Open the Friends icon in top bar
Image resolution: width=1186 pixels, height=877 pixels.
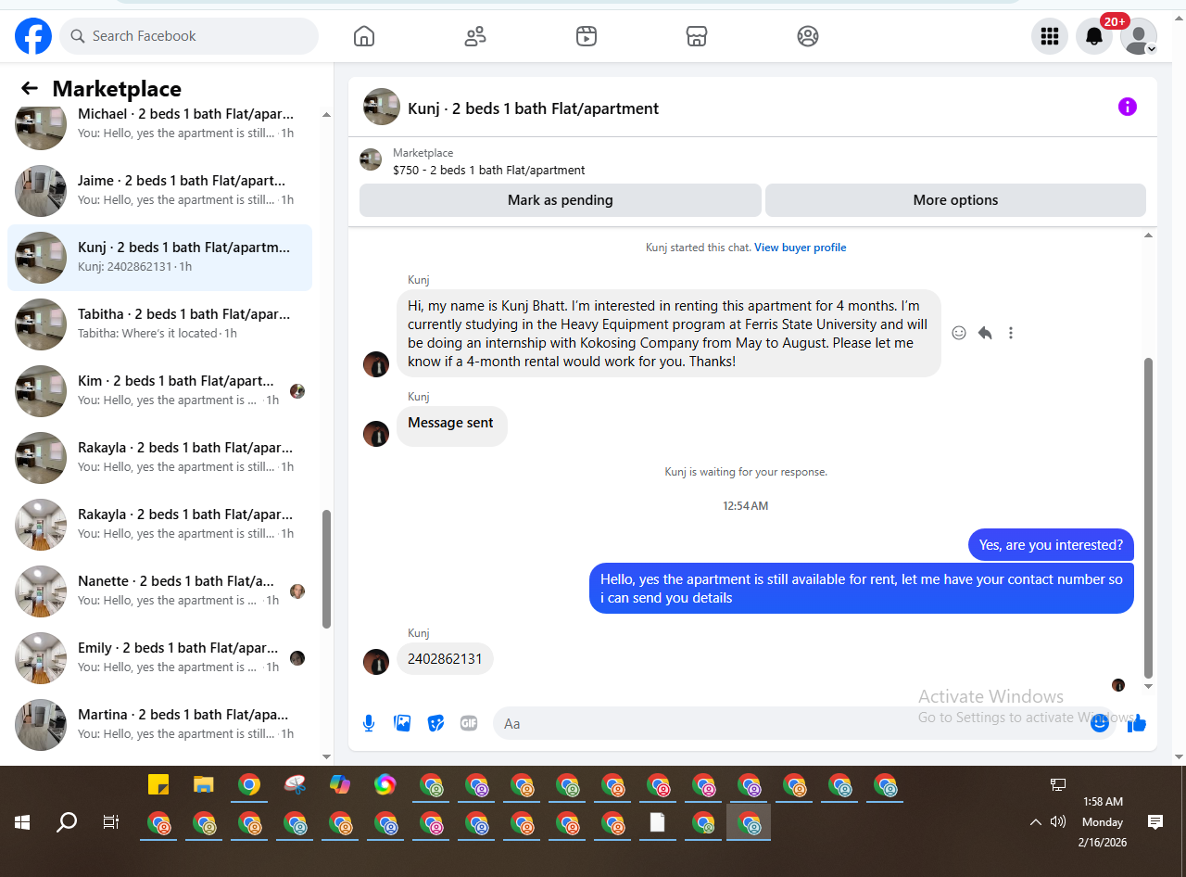475,36
